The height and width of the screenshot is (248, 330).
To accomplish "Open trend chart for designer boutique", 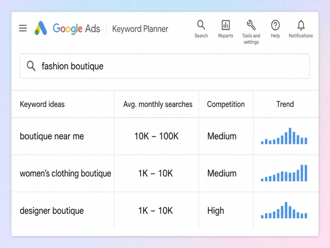I will tap(284, 210).
